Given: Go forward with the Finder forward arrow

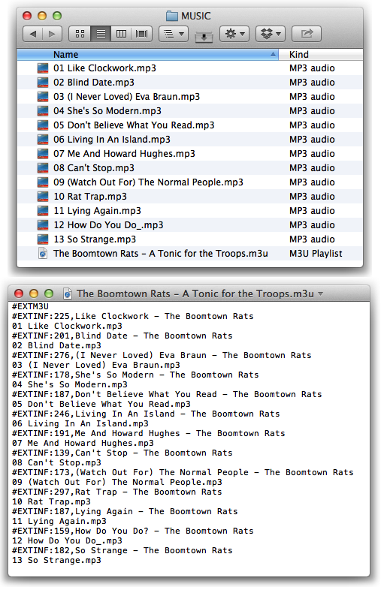Looking at the screenshot, I should [53, 34].
